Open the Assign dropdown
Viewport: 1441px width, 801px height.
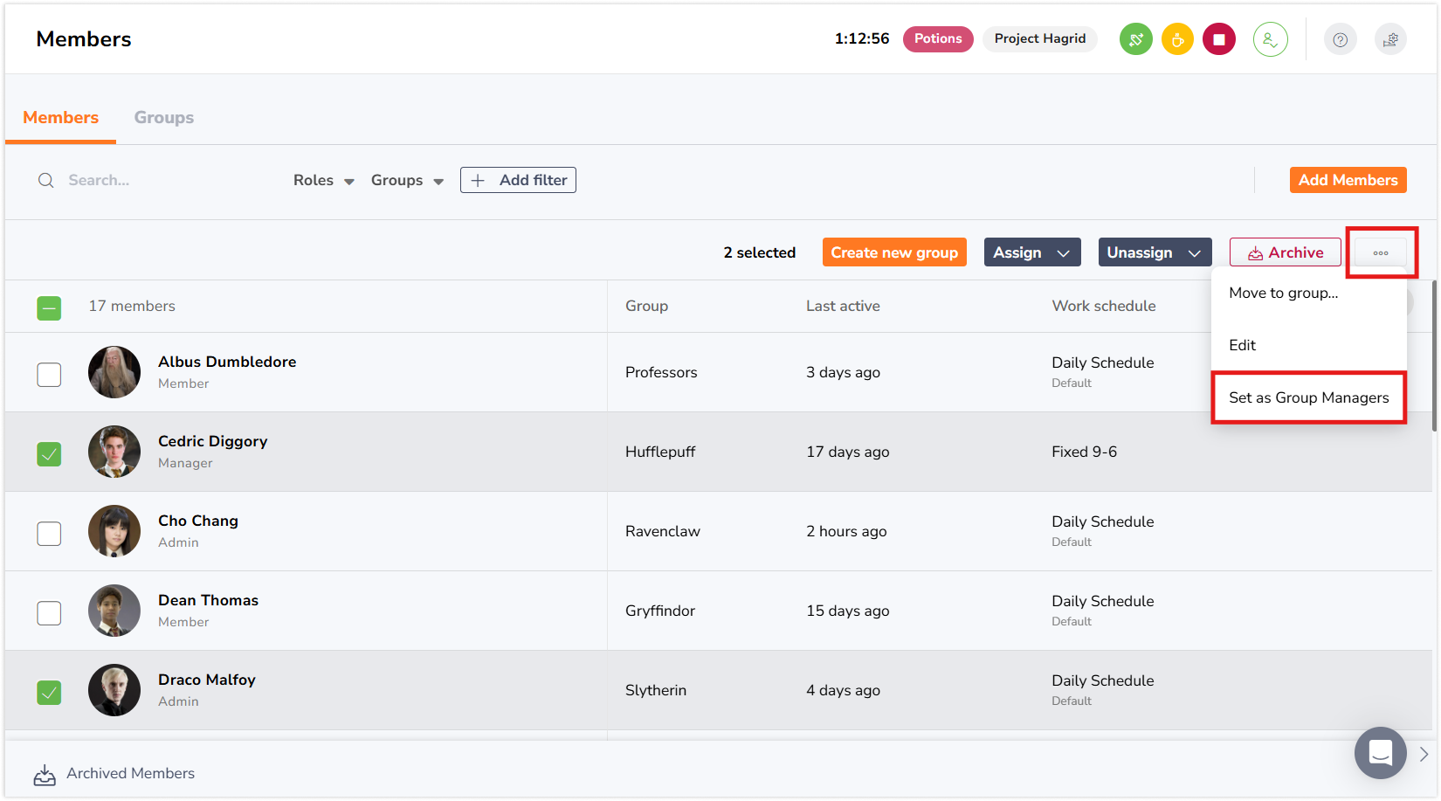click(1032, 252)
